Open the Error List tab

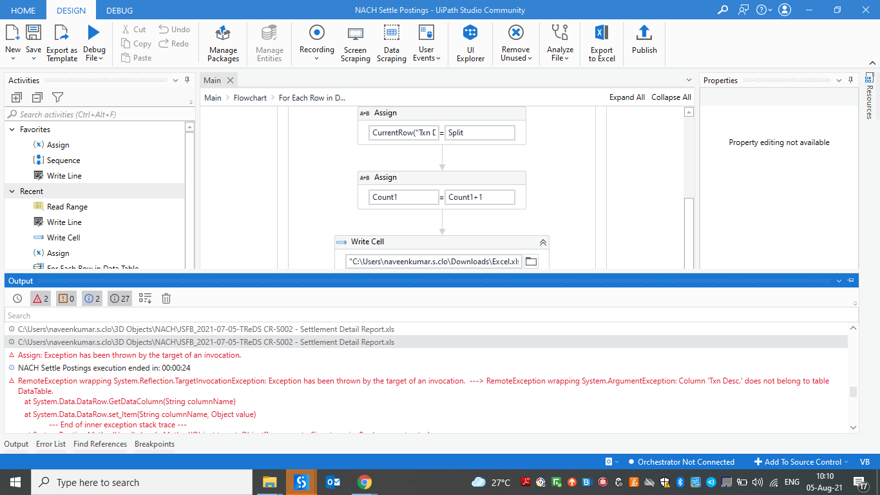51,444
